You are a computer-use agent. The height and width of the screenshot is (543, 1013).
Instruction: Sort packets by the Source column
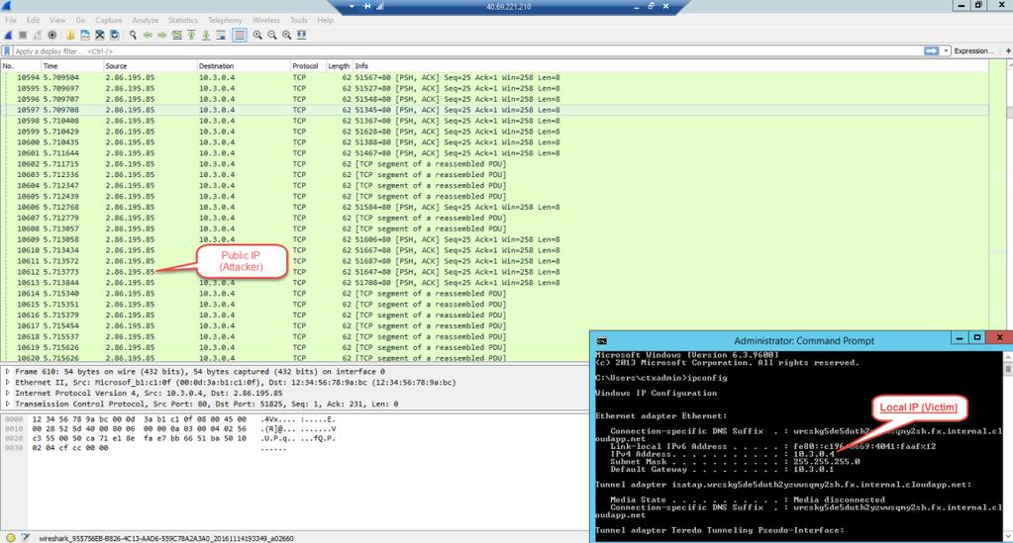150,66
